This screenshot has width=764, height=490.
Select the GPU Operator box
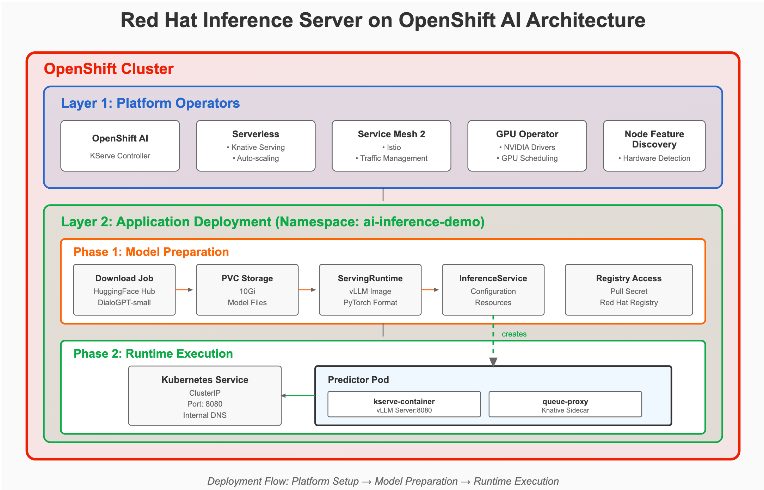point(527,146)
